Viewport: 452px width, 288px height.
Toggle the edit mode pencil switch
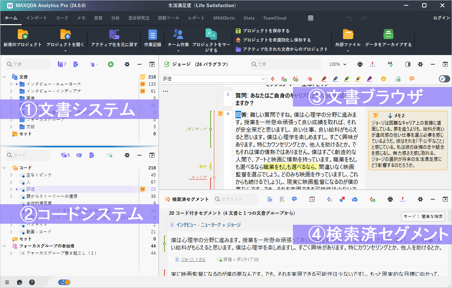coord(444,79)
